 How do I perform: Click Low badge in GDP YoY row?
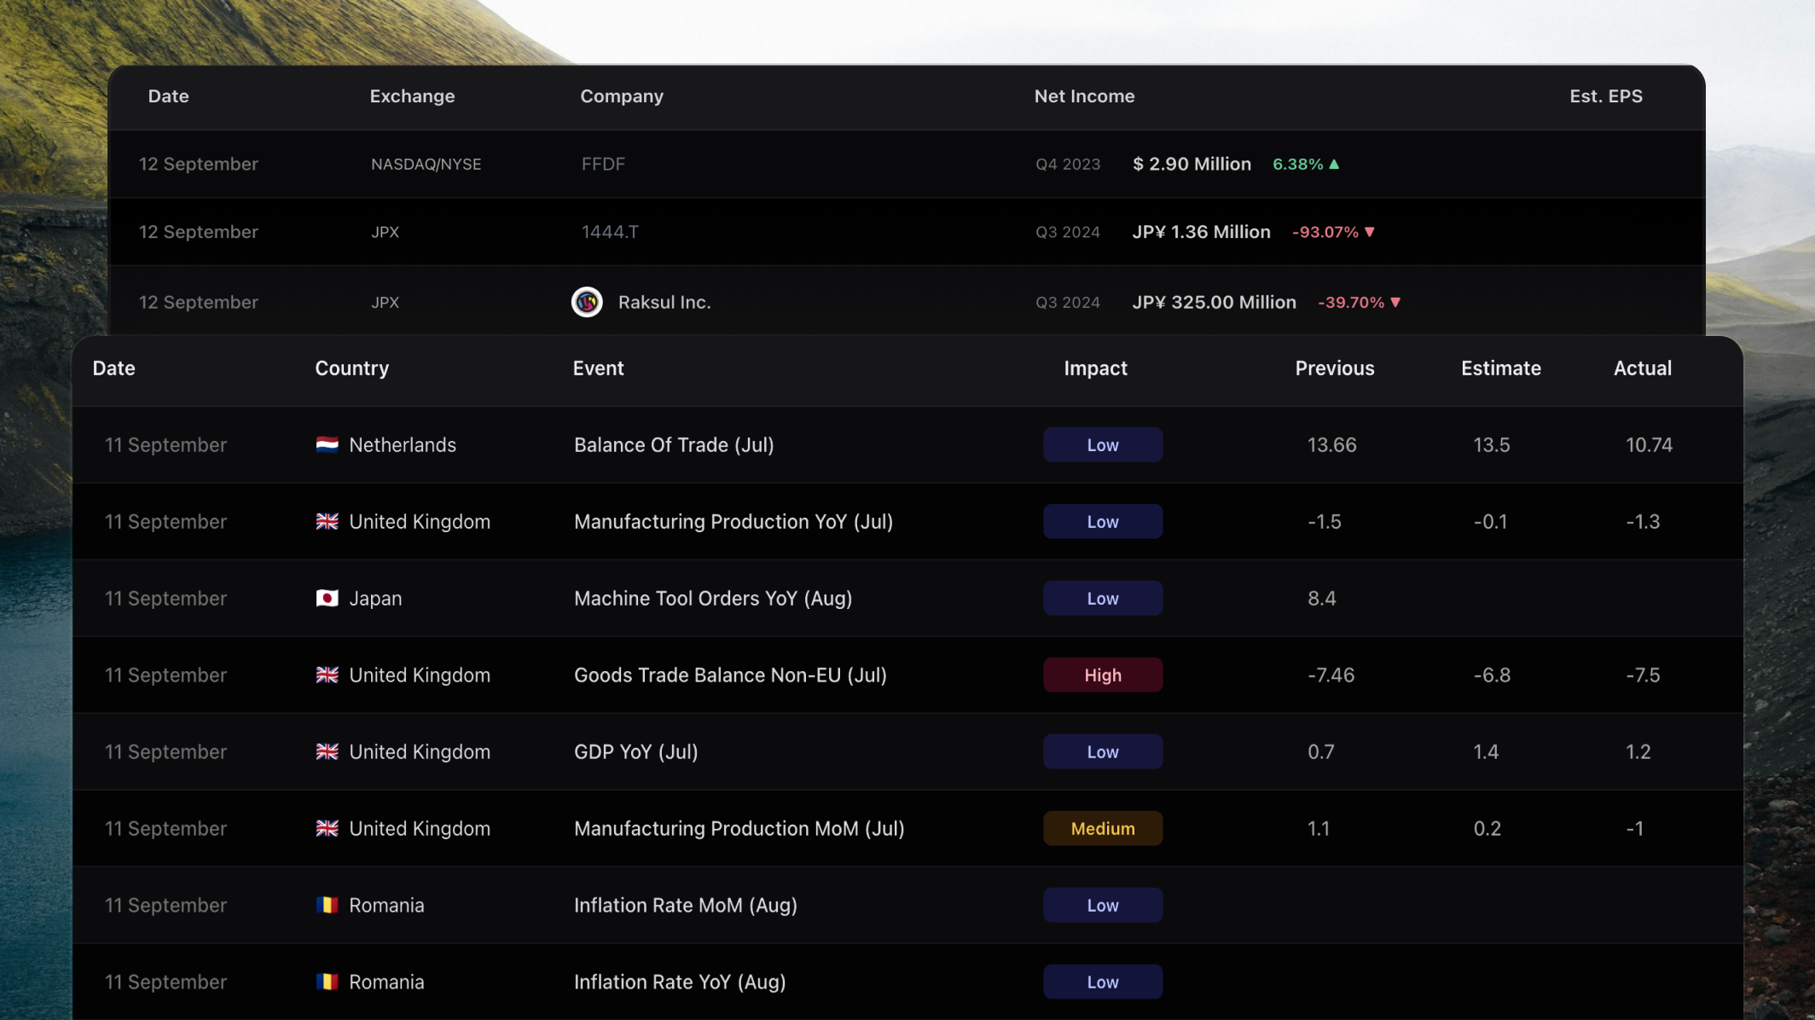pos(1103,751)
